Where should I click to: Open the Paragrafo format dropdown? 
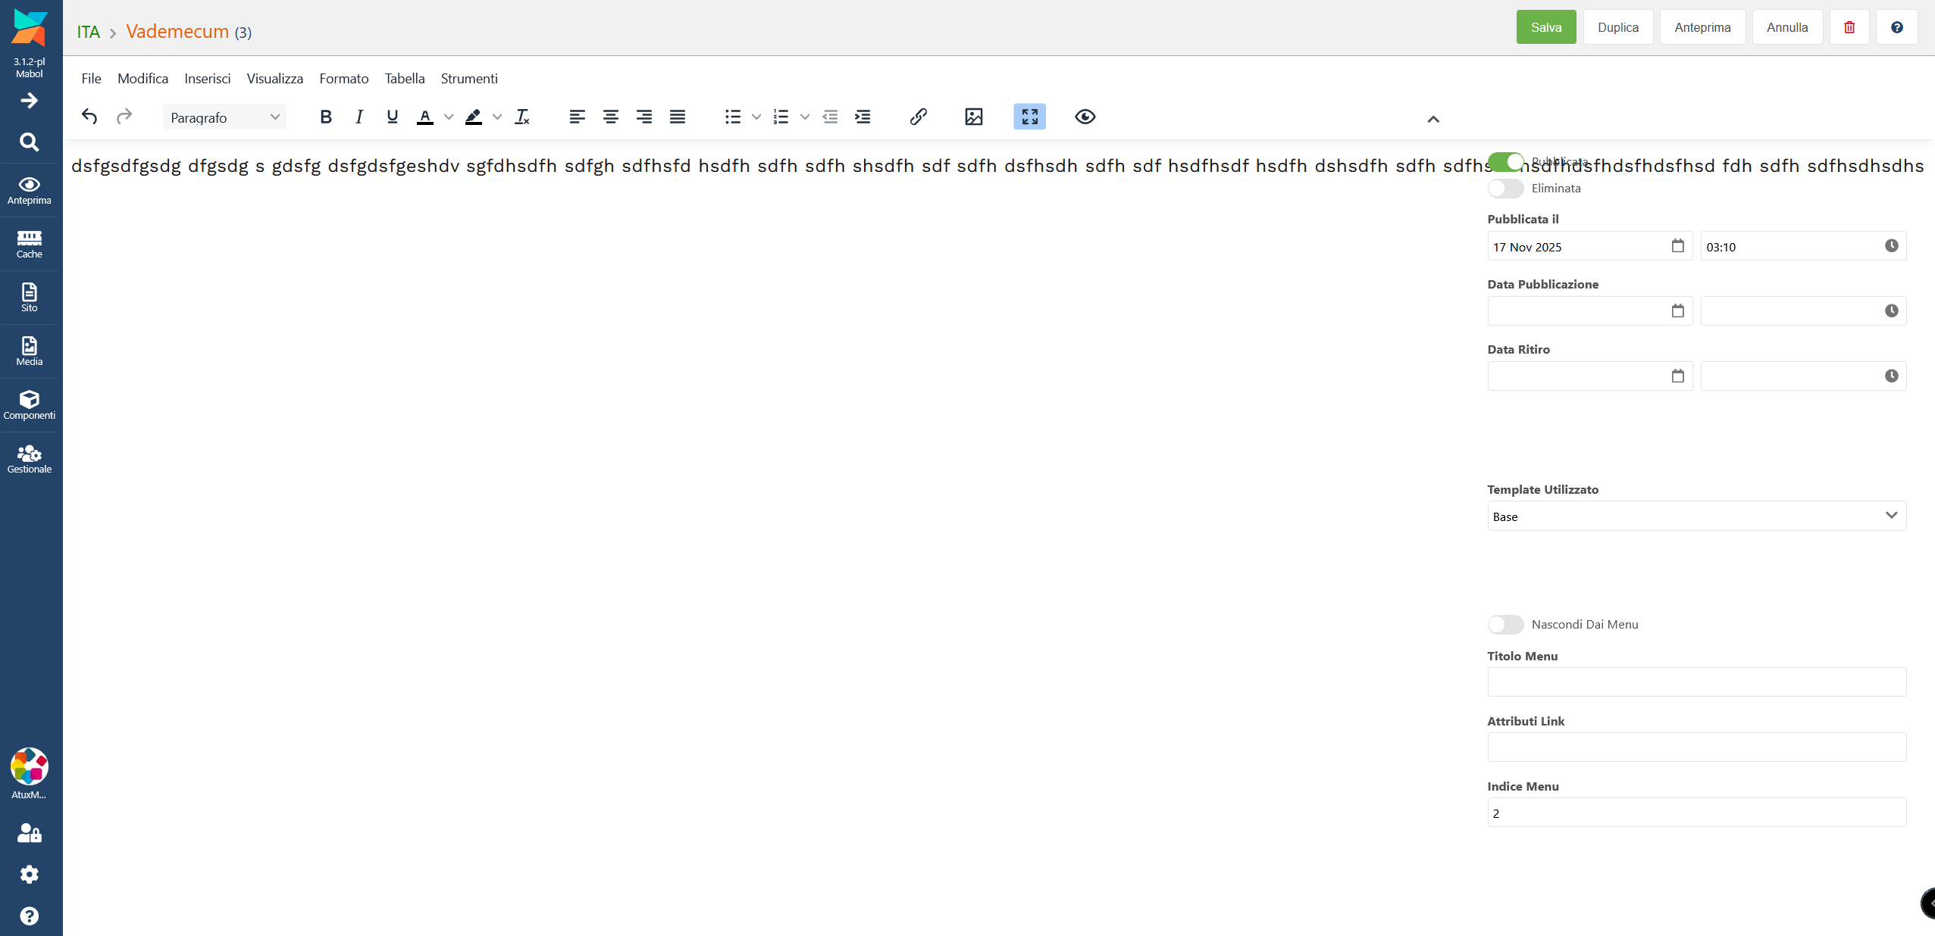[224, 117]
